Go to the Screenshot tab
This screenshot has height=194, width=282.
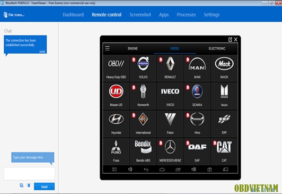140,14
